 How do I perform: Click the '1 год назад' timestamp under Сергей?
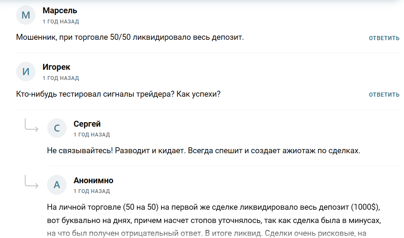pyautogui.click(x=92, y=135)
